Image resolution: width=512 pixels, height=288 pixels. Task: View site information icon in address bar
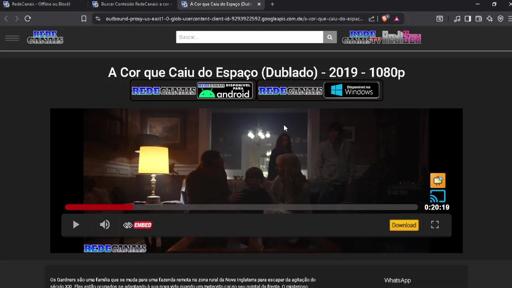coord(98,19)
